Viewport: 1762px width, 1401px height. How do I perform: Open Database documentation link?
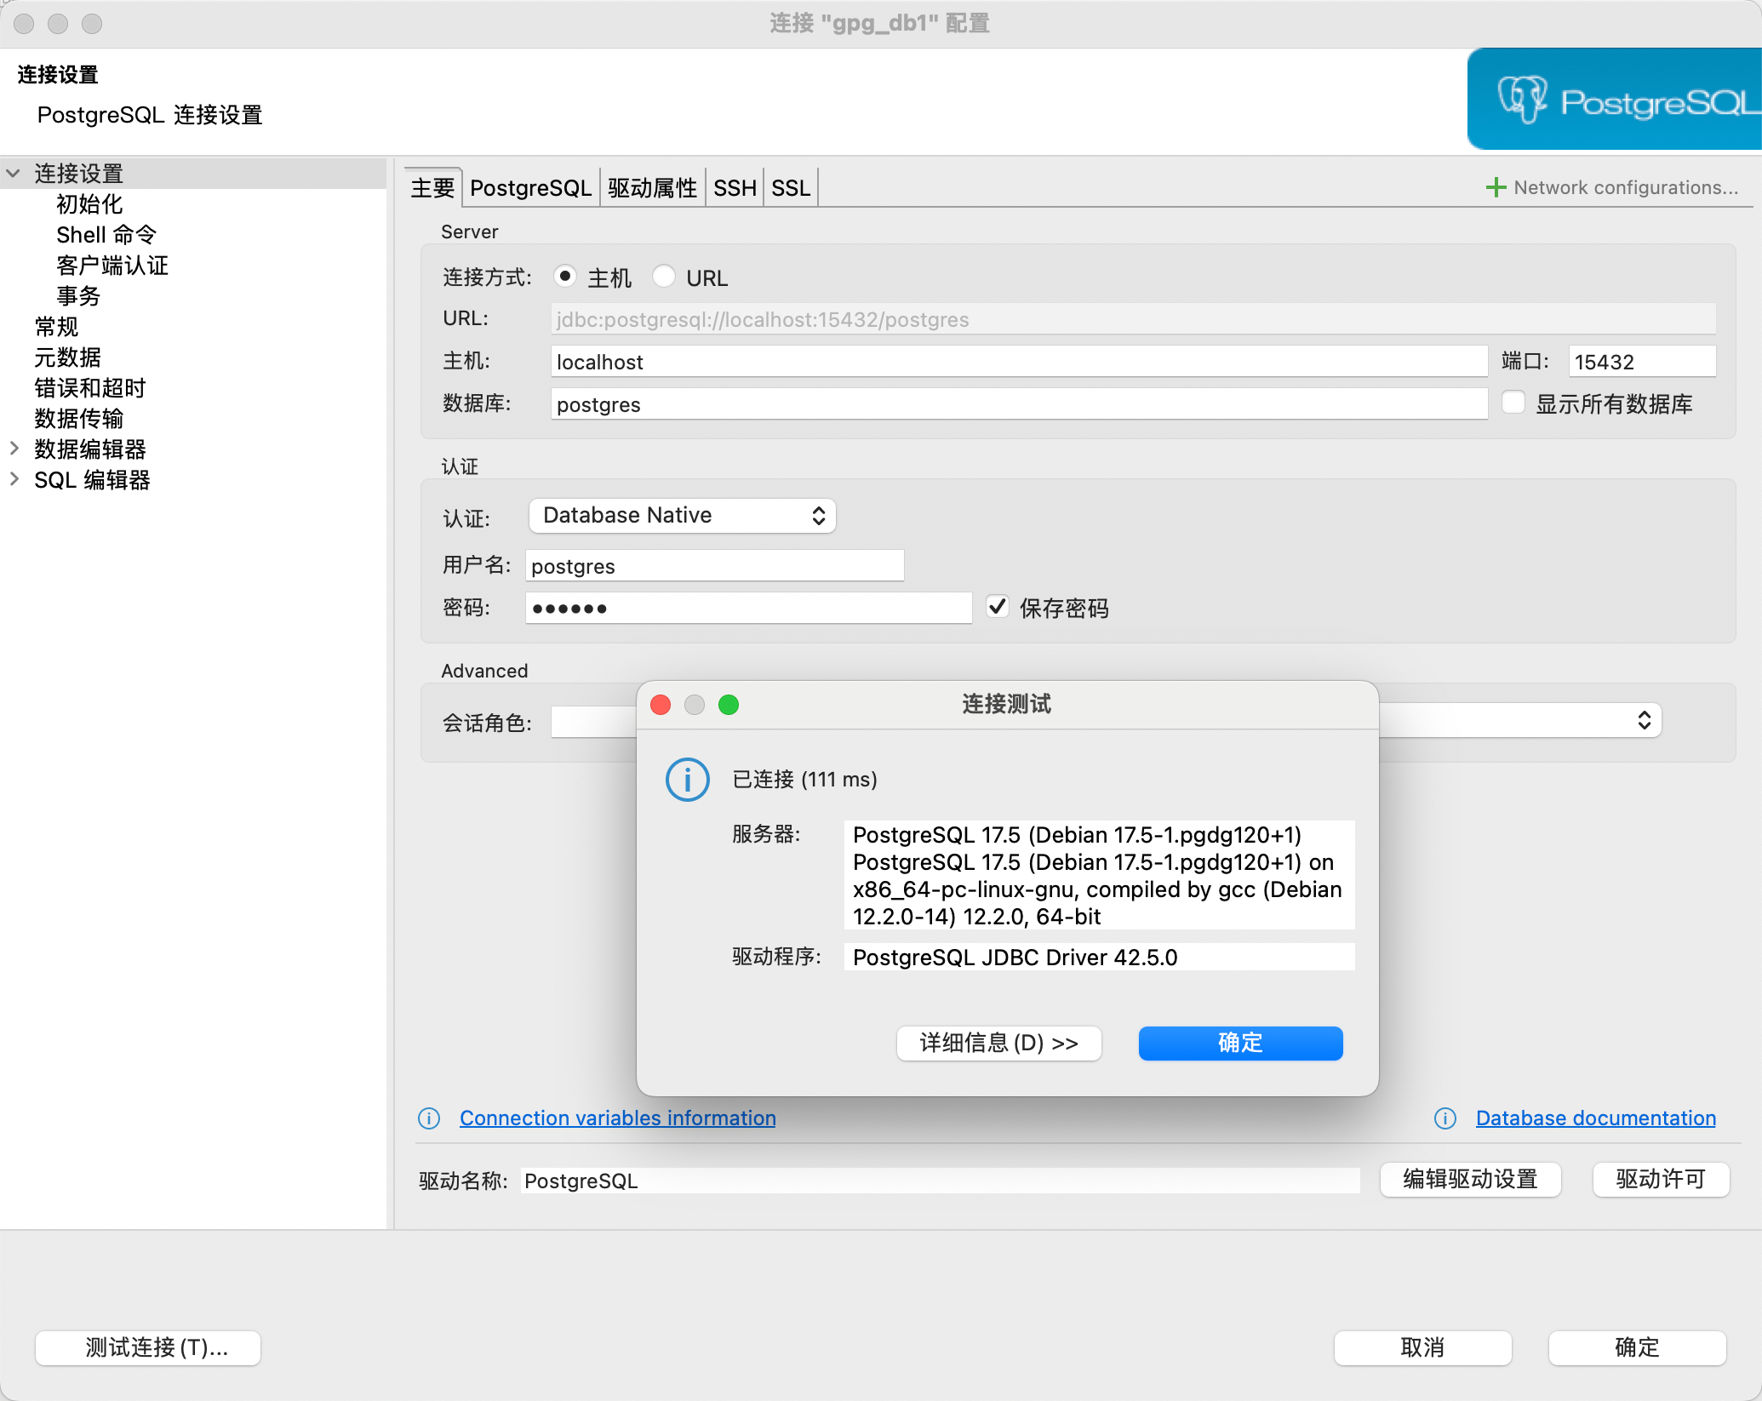click(1596, 1118)
